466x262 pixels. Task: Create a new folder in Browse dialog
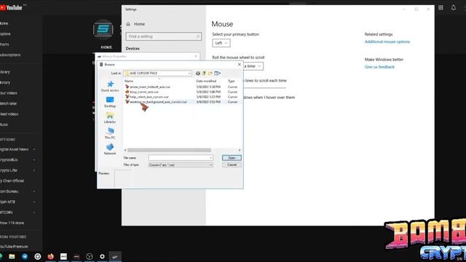[x=210, y=73]
